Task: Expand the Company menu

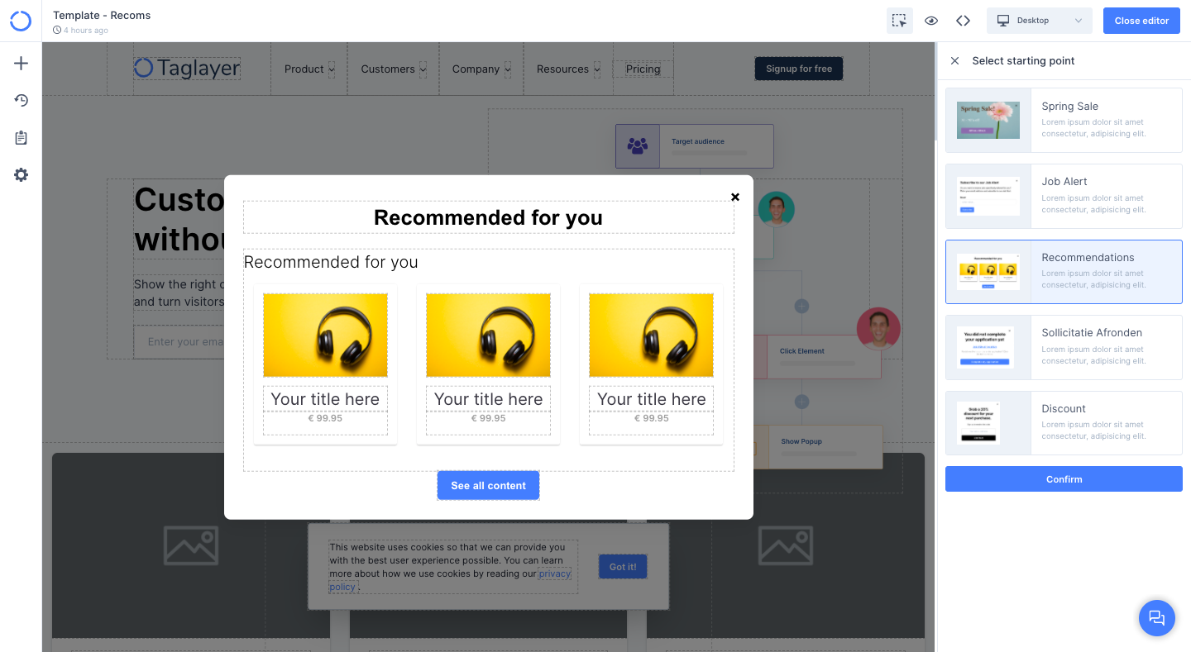Action: [x=481, y=69]
